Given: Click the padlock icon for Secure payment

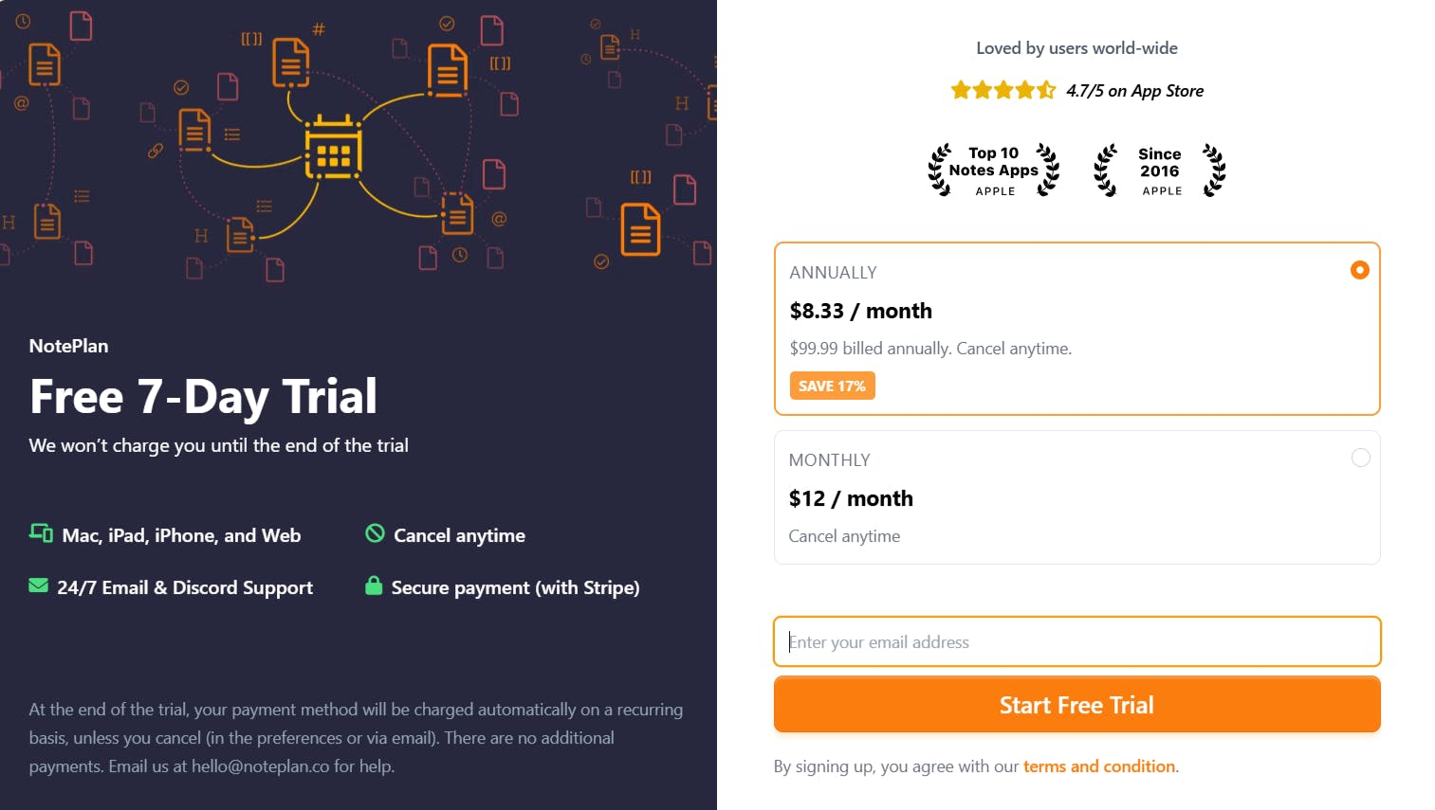Looking at the screenshot, I should click(x=374, y=586).
